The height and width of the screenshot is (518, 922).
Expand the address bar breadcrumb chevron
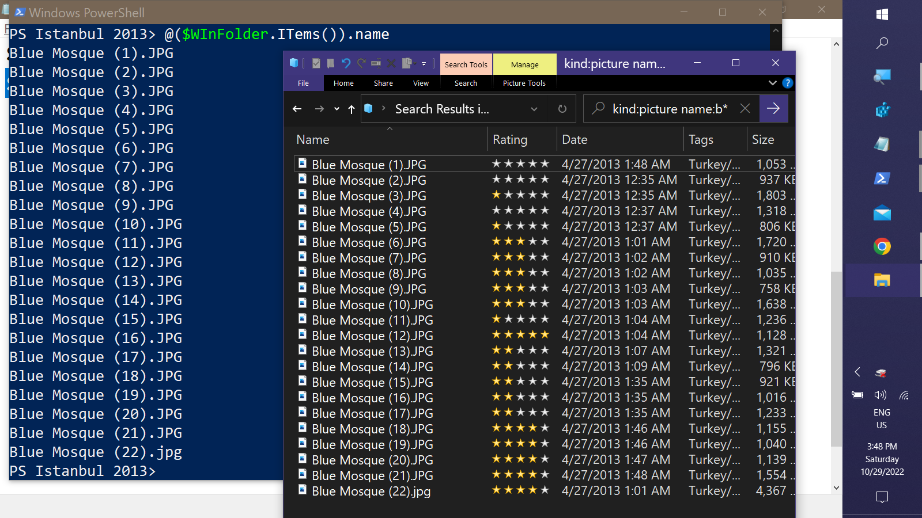383,108
